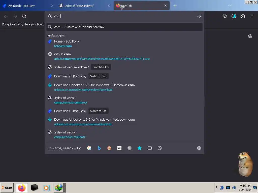Open first Download Unlocker 1.9.2 suggestion
The width and height of the screenshot is (258, 193).
124,87
